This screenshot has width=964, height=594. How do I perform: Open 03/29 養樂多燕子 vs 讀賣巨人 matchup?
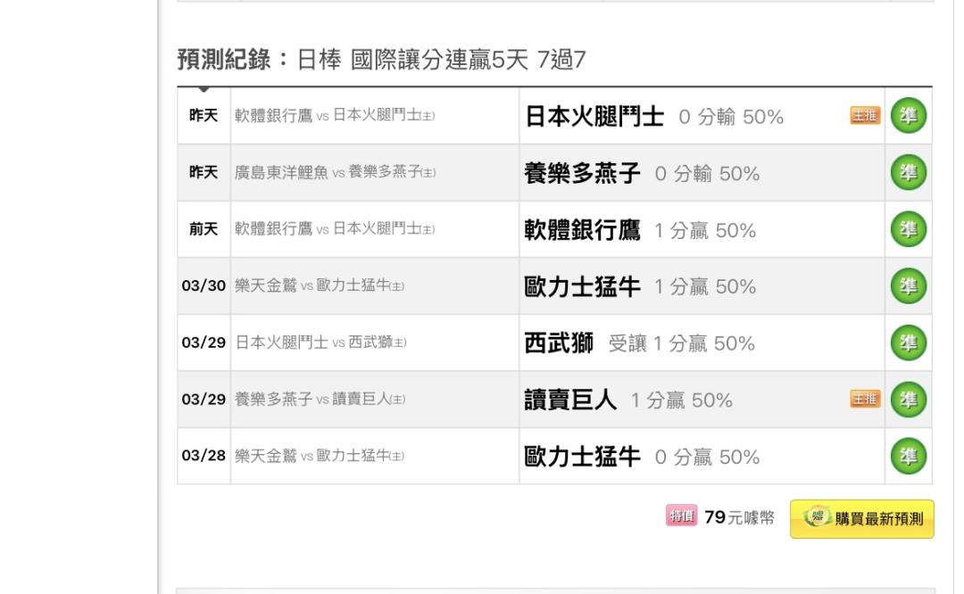[320, 400]
